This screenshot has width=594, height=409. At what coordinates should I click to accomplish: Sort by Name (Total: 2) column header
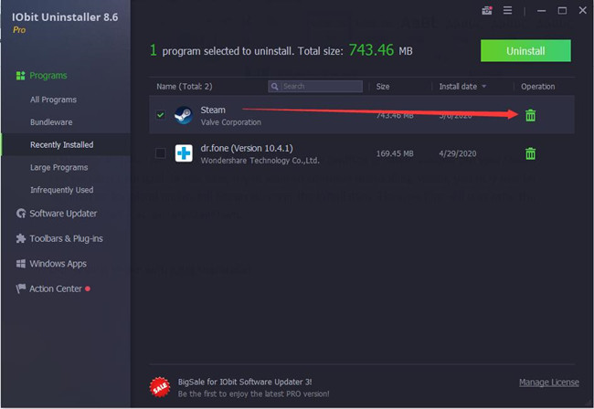tap(185, 87)
